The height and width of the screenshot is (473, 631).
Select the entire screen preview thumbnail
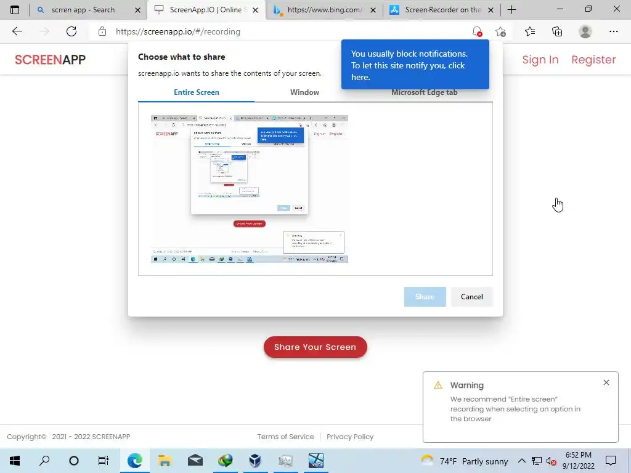point(250,188)
